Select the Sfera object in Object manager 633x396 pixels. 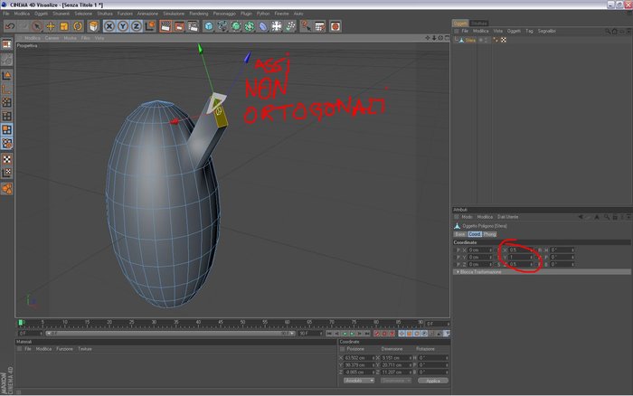pos(470,40)
